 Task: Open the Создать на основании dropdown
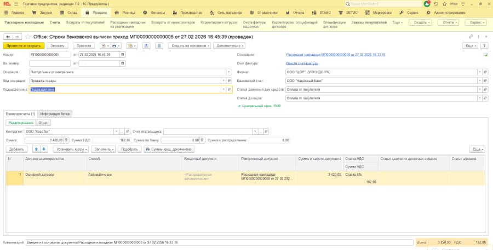click(190, 46)
